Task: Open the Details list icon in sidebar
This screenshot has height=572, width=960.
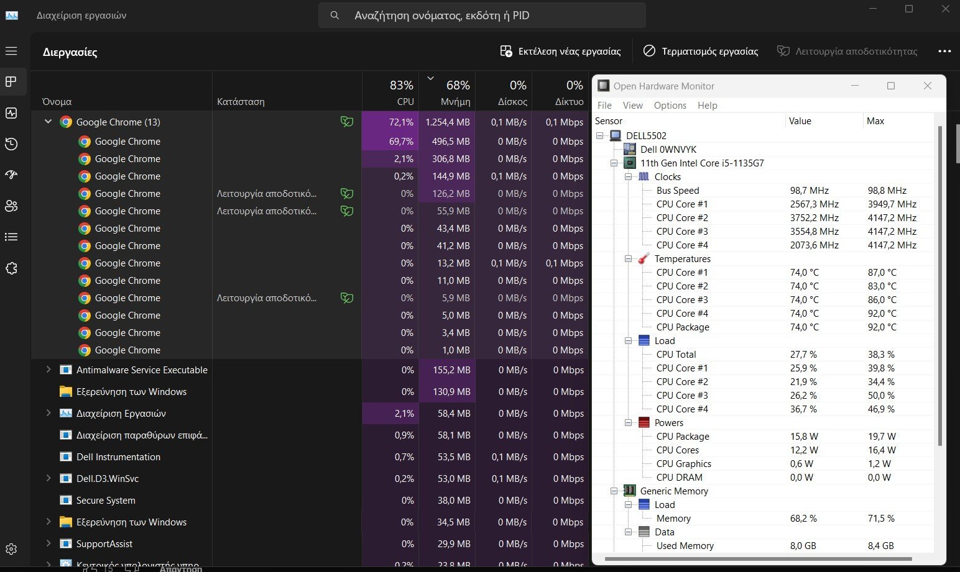Action: [11, 237]
